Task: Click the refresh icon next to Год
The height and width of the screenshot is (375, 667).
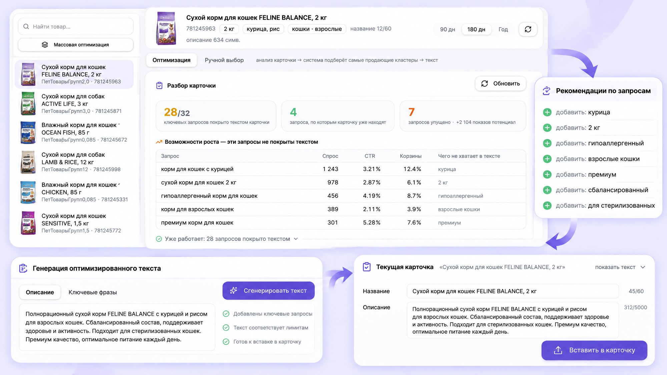Action: pyautogui.click(x=528, y=29)
